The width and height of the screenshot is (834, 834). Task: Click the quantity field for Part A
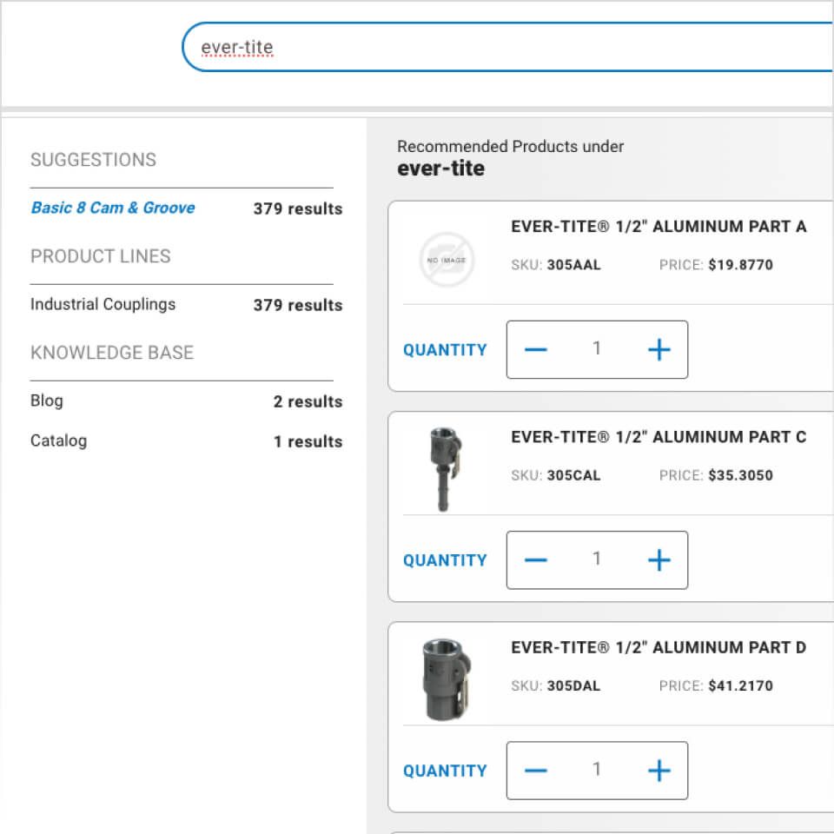pos(597,349)
